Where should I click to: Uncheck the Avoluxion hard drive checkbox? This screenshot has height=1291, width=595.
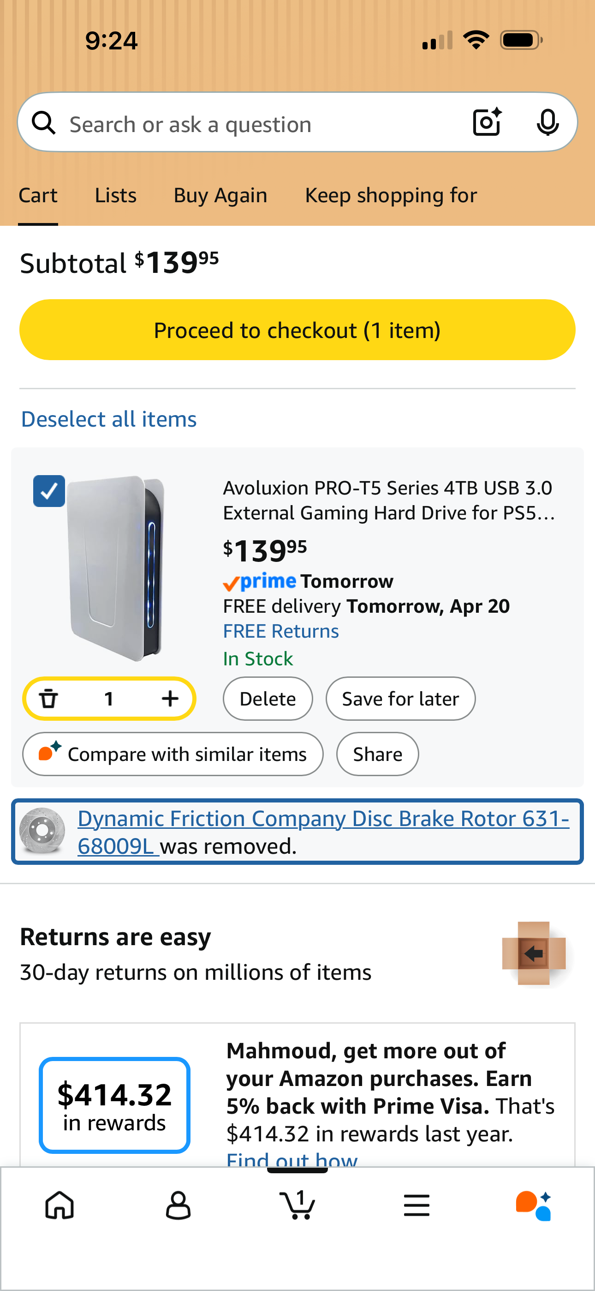click(x=49, y=491)
